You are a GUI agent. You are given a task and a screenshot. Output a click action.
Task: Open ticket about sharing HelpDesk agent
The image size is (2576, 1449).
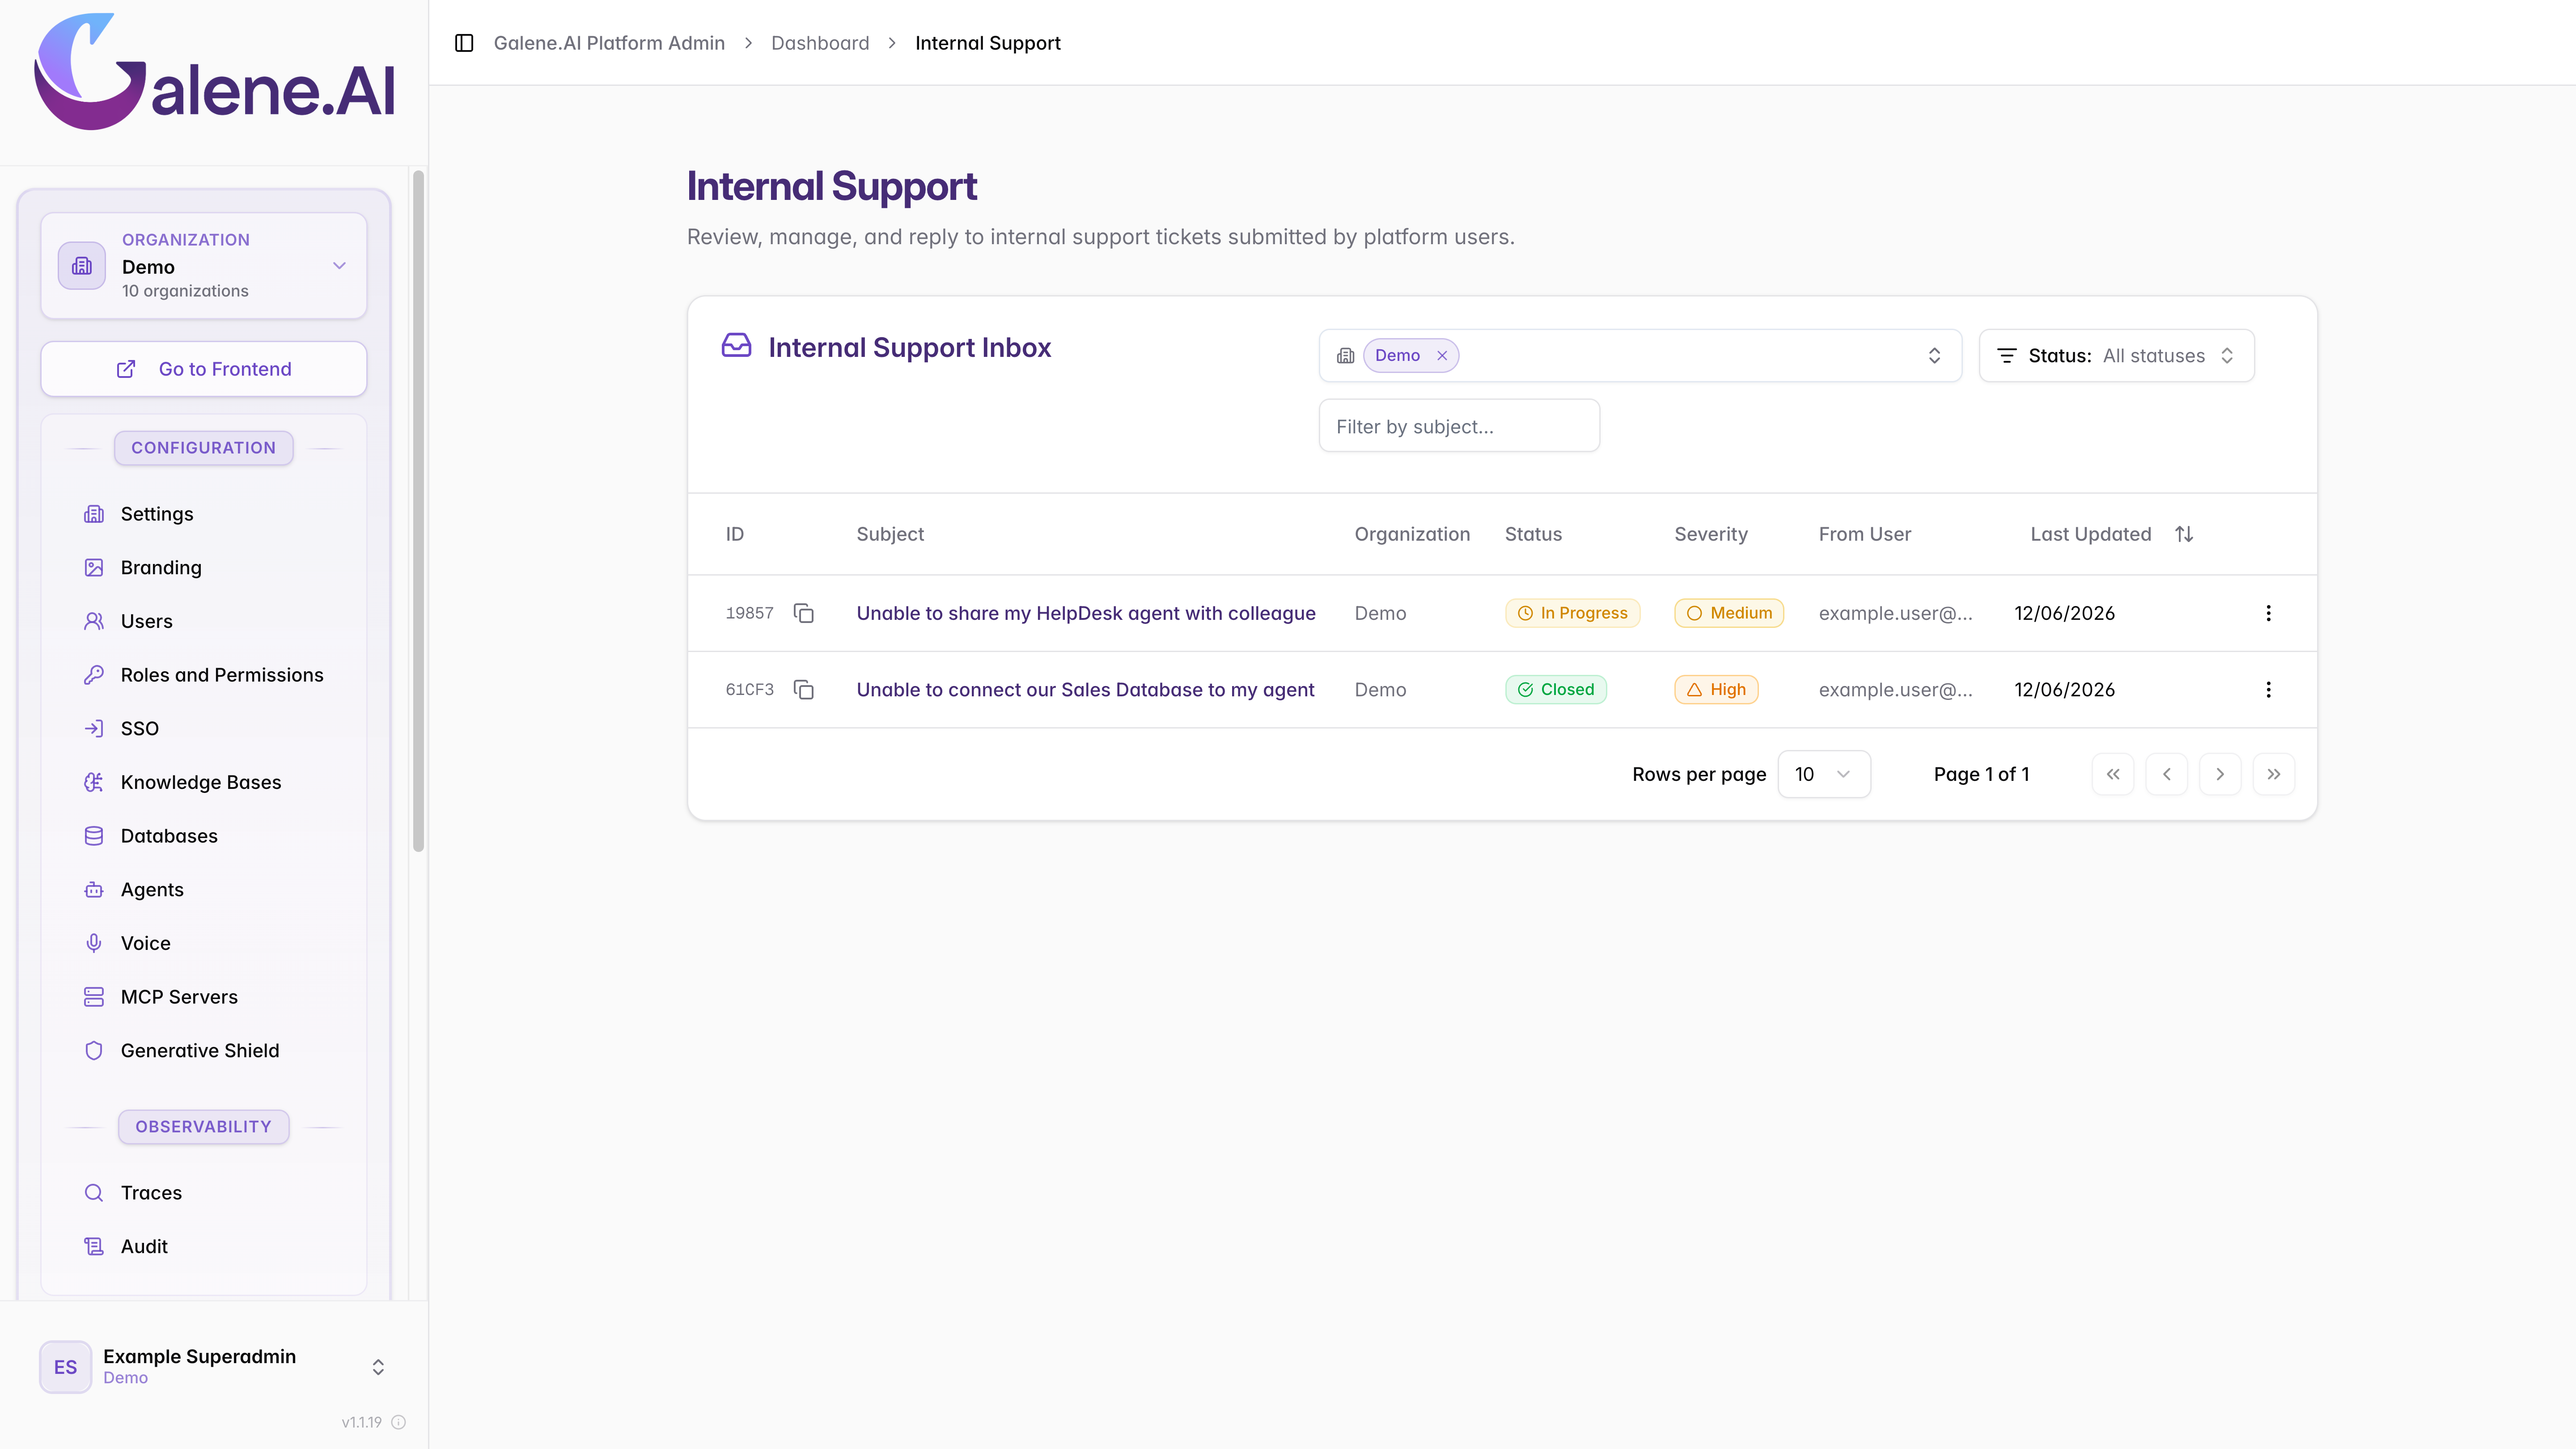tap(1086, 613)
